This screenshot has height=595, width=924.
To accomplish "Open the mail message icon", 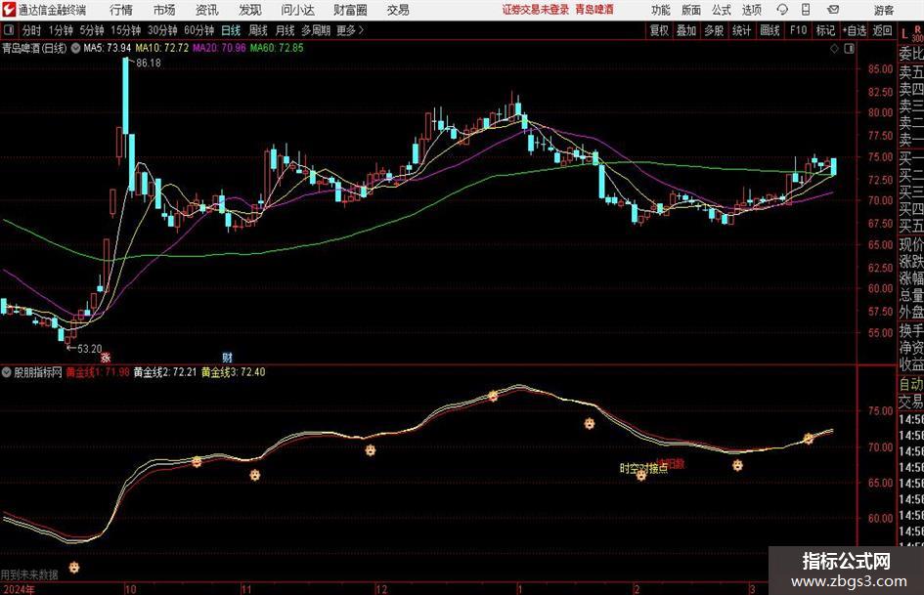I will pos(833,10).
